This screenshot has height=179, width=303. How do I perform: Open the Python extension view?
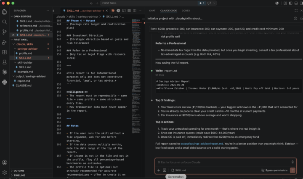point(4,82)
